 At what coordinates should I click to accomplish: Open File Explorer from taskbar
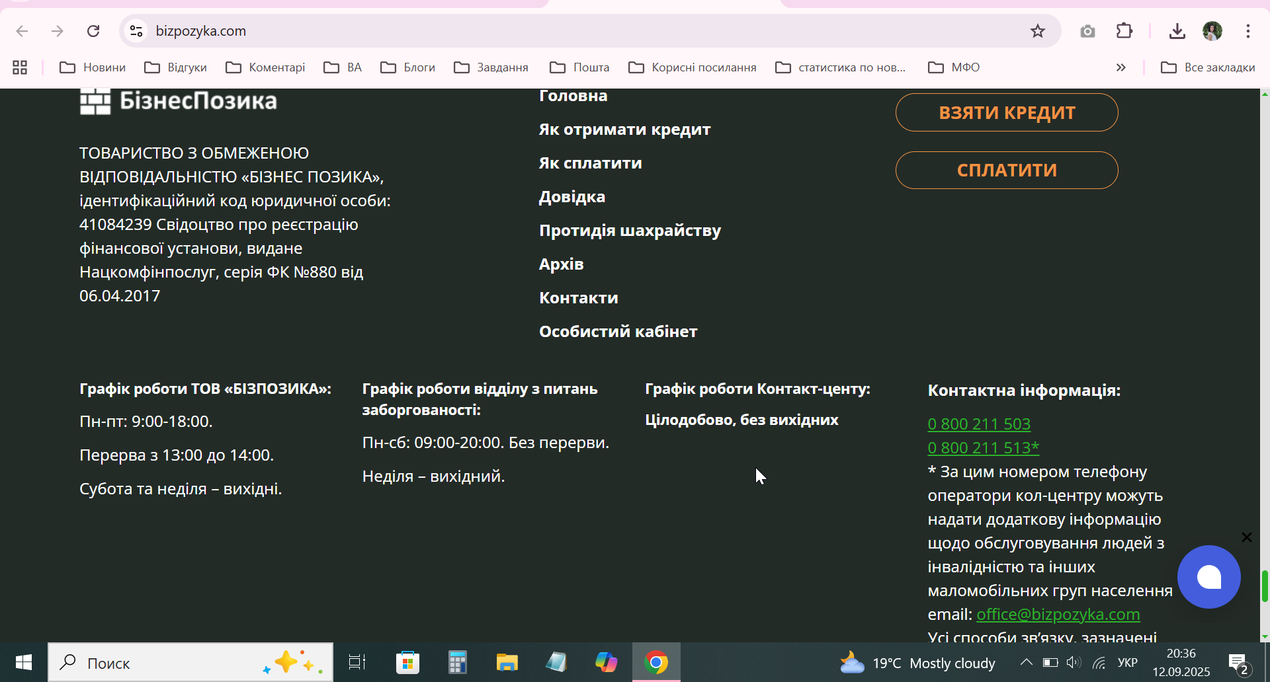[507, 662]
